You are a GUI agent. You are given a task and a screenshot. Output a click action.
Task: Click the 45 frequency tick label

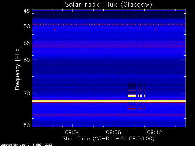pos(27,11)
